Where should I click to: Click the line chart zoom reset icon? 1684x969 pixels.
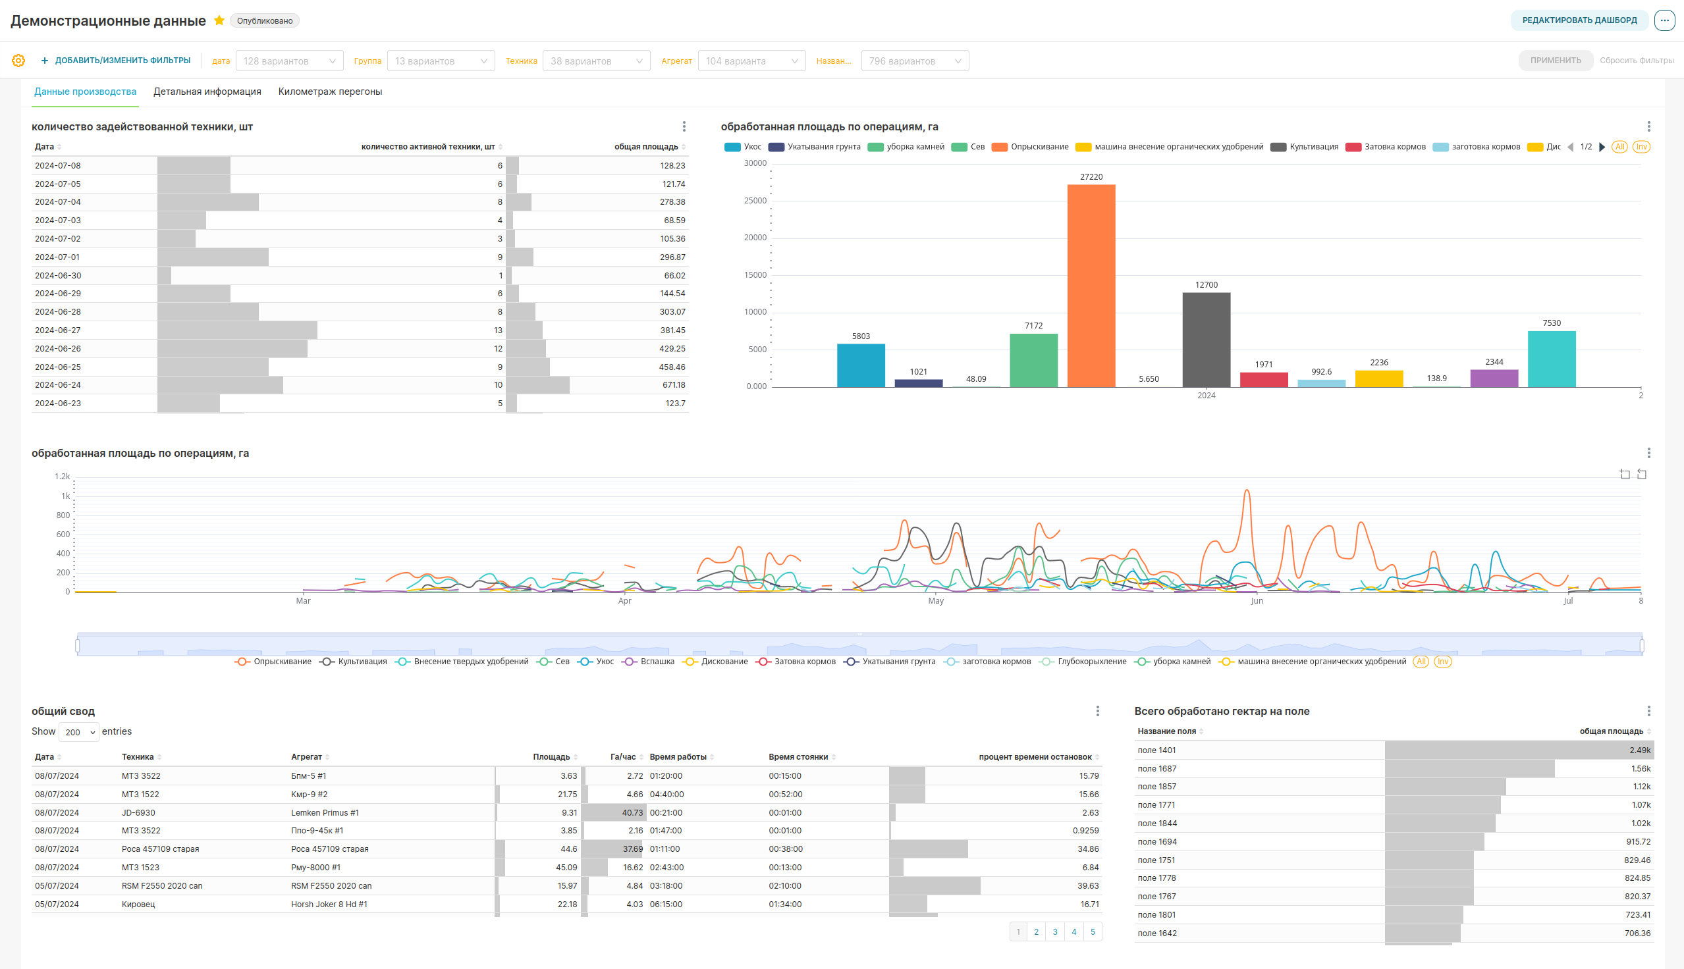click(x=1641, y=474)
